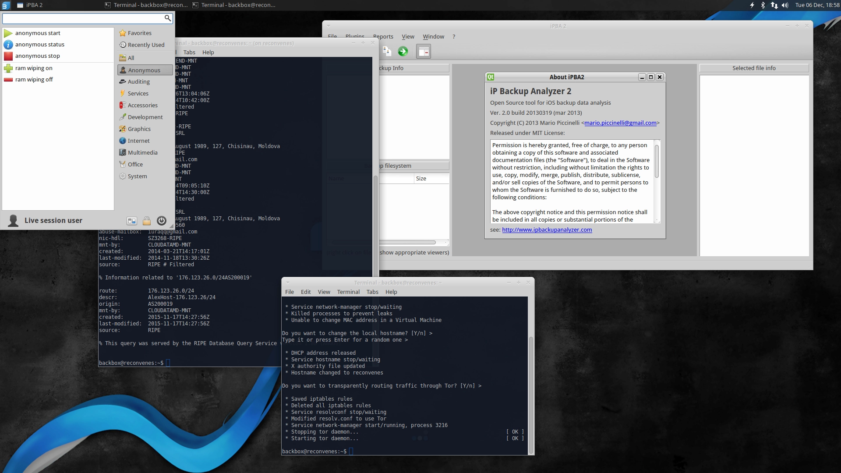Open the Edit menu in front terminal
This screenshot has height=473, width=841.
(306, 292)
